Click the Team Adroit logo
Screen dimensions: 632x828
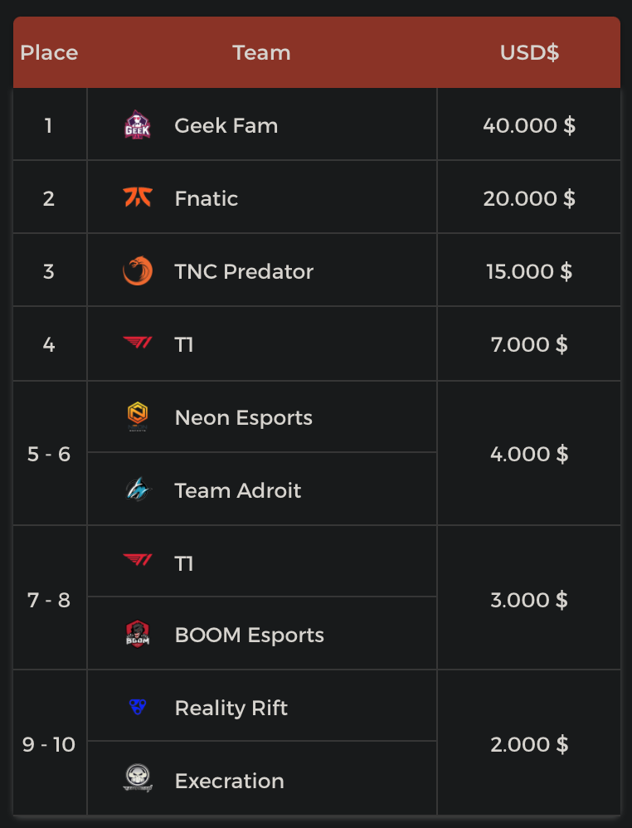tap(138, 490)
